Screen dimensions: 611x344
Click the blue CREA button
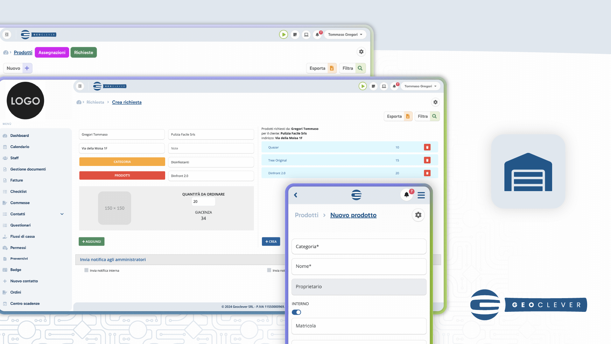click(x=271, y=241)
